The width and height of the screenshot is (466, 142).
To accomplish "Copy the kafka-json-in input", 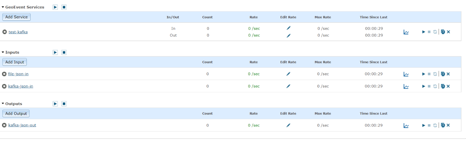I will [443, 86].
